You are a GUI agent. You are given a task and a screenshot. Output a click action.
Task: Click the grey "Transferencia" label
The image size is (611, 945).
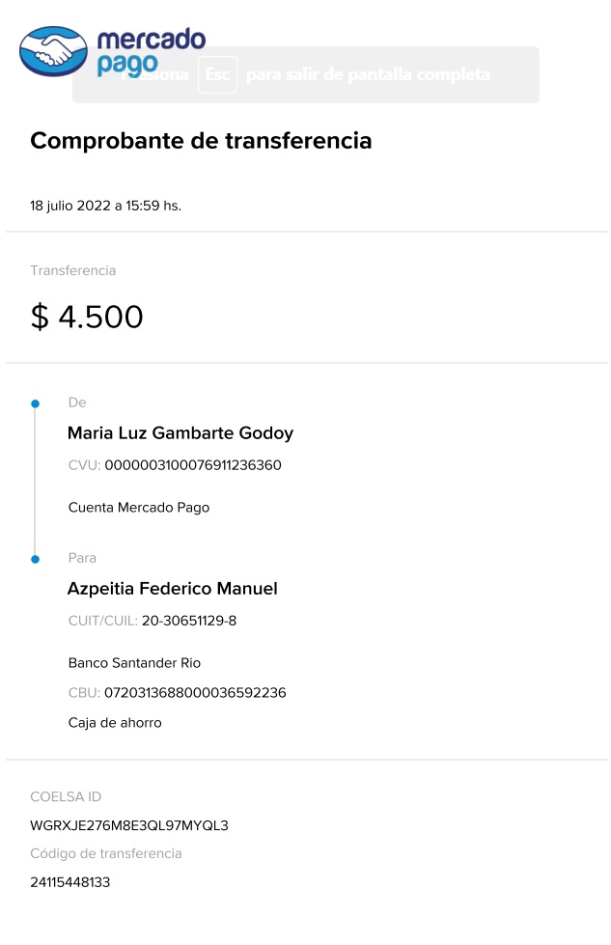[72, 271]
